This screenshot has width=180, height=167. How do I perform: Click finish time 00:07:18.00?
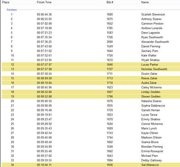(x=44, y=28)
